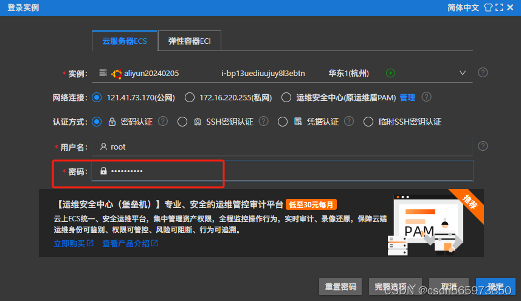Click help icon next to 凭据认证
The image size is (521, 301).
(x=349, y=121)
